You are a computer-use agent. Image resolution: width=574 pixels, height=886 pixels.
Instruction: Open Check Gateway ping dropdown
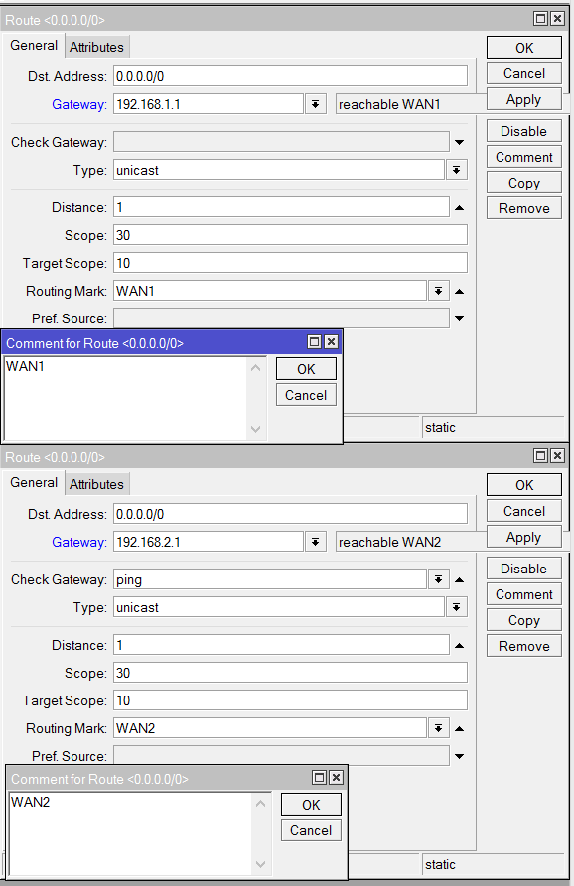point(438,579)
